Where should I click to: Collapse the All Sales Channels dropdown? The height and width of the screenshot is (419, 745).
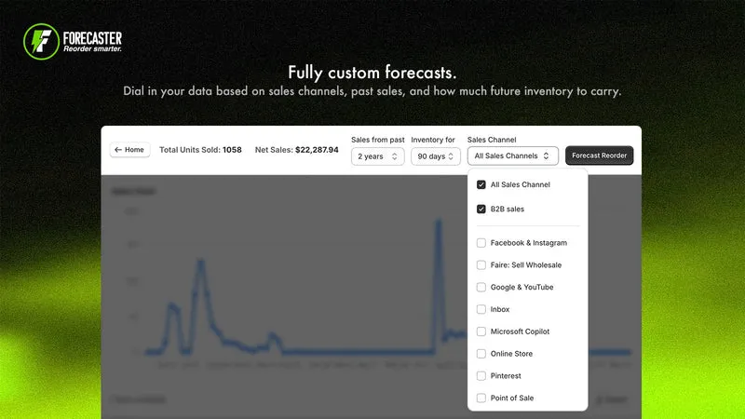click(x=513, y=155)
